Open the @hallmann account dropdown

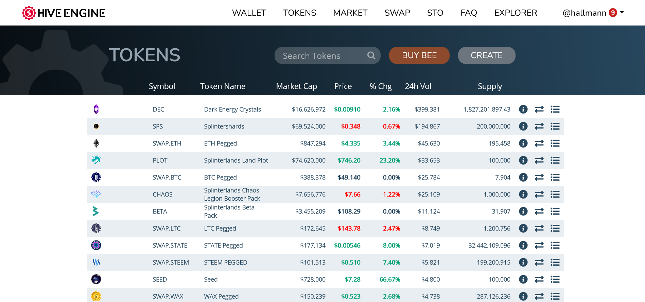593,13
